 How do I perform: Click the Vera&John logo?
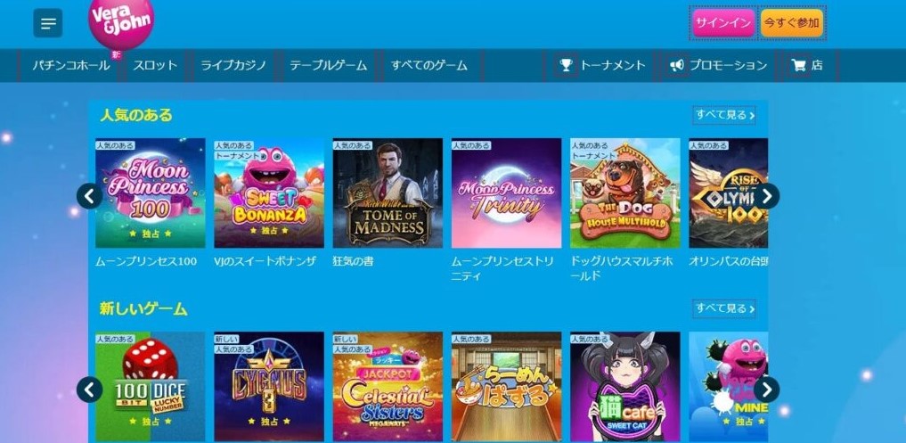click(121, 21)
